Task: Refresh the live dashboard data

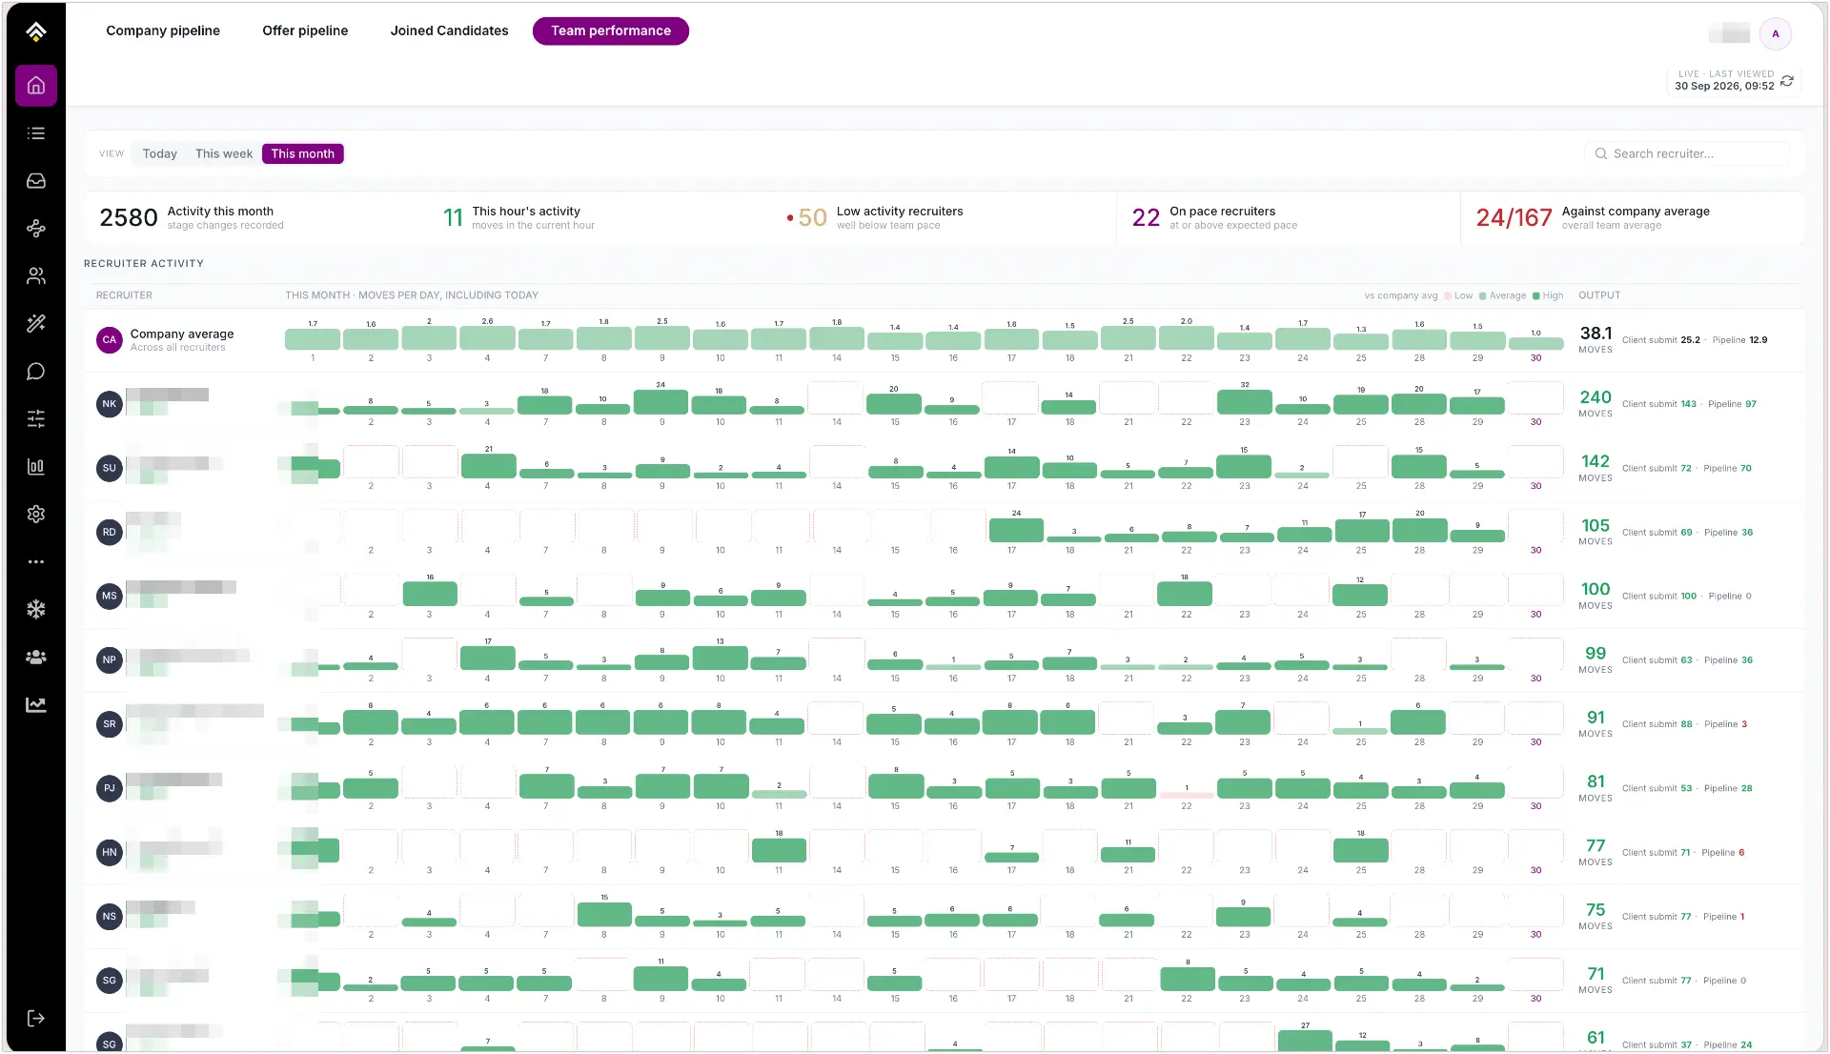Action: [1787, 81]
